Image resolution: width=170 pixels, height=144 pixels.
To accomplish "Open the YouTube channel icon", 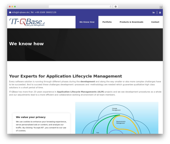I will click(160, 13).
